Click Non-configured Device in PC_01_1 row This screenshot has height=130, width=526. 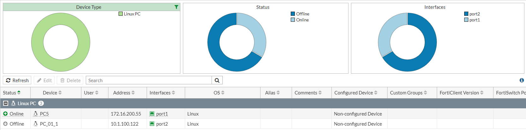tap(358, 124)
